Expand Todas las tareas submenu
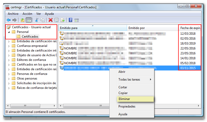Screen dimensions: 207x122 [x=135, y=80]
